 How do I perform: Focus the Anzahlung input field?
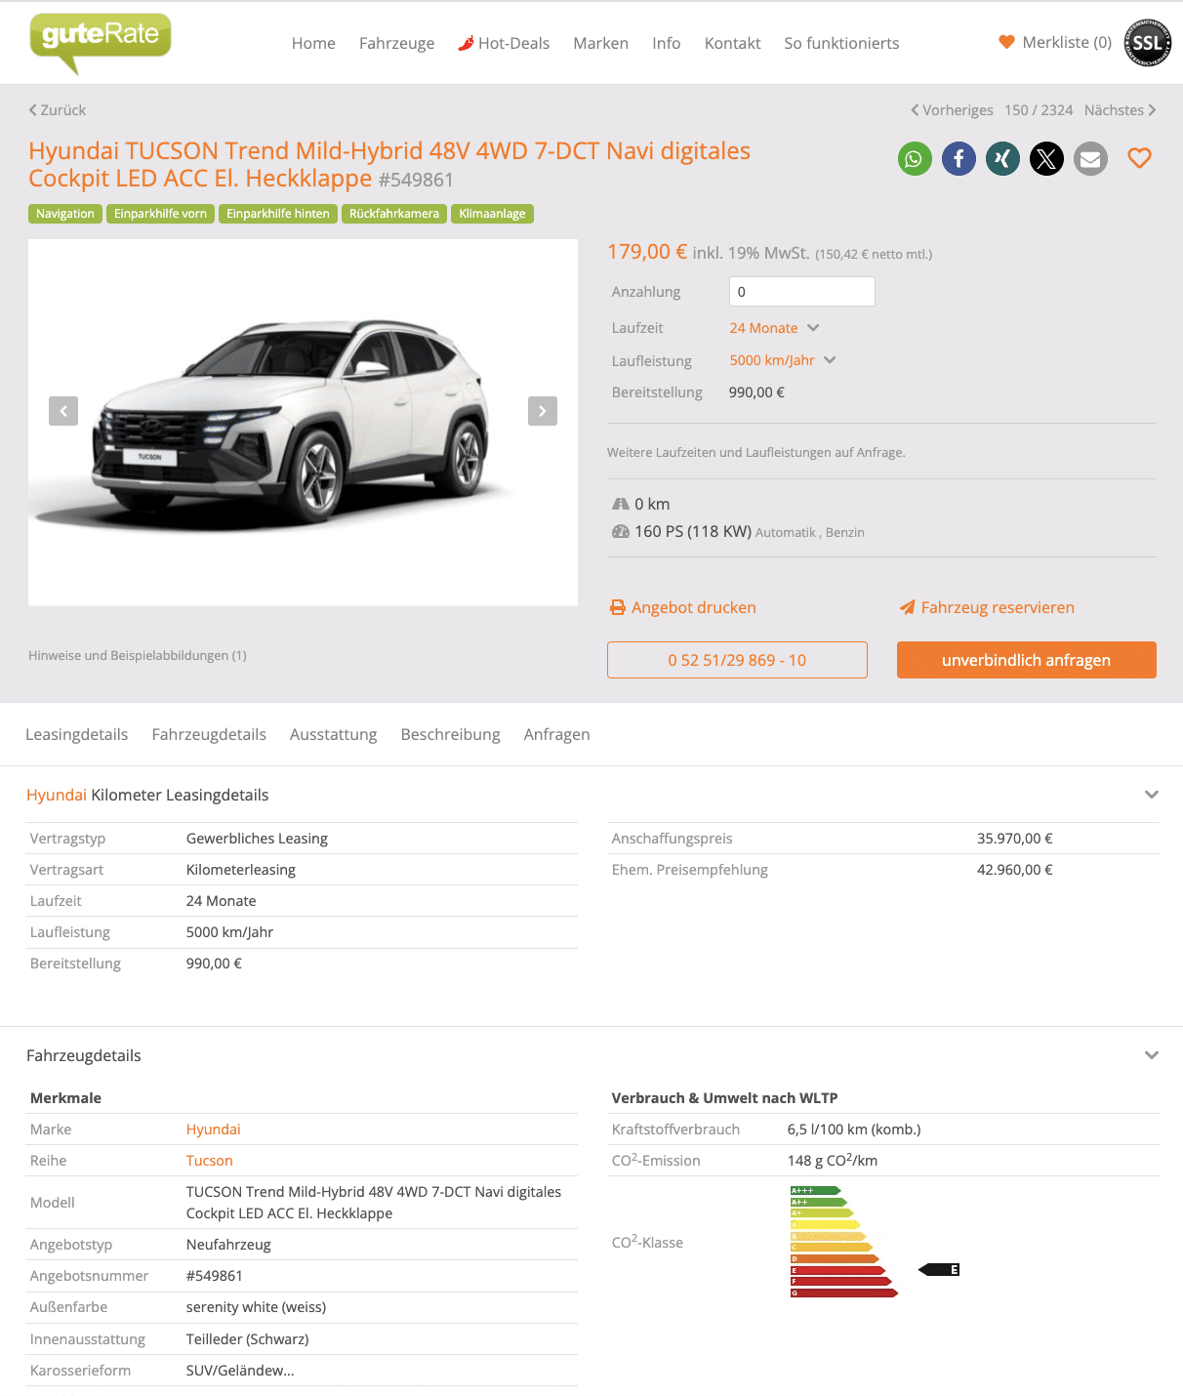[x=802, y=292]
